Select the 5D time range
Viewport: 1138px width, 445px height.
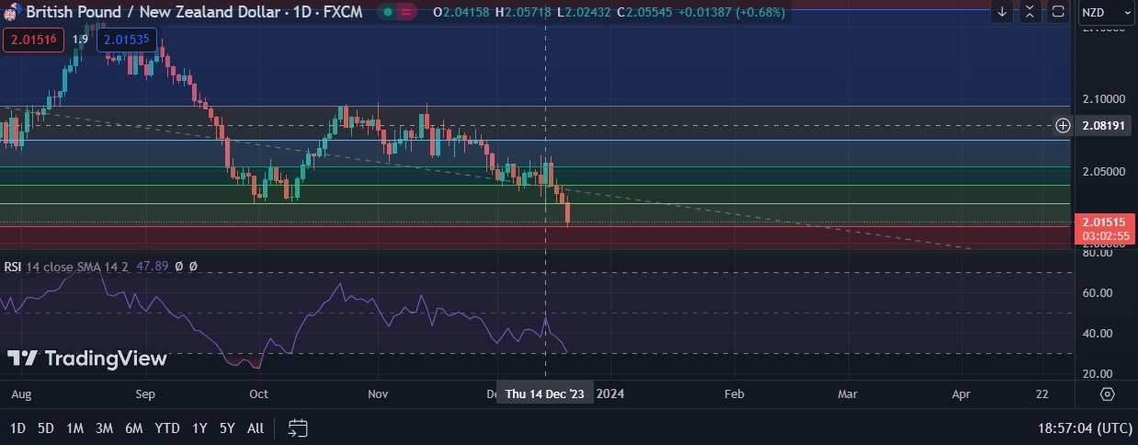click(46, 428)
